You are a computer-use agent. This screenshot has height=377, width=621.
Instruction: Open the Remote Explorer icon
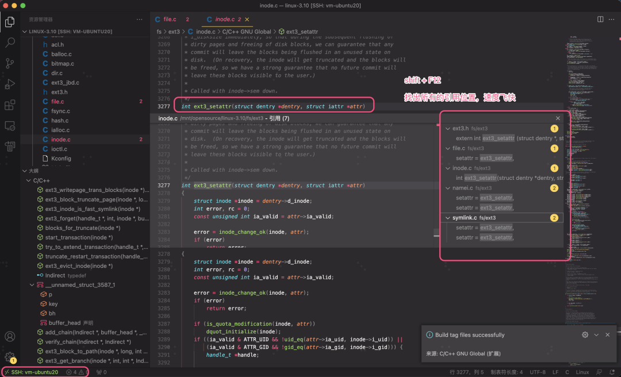tap(10, 126)
